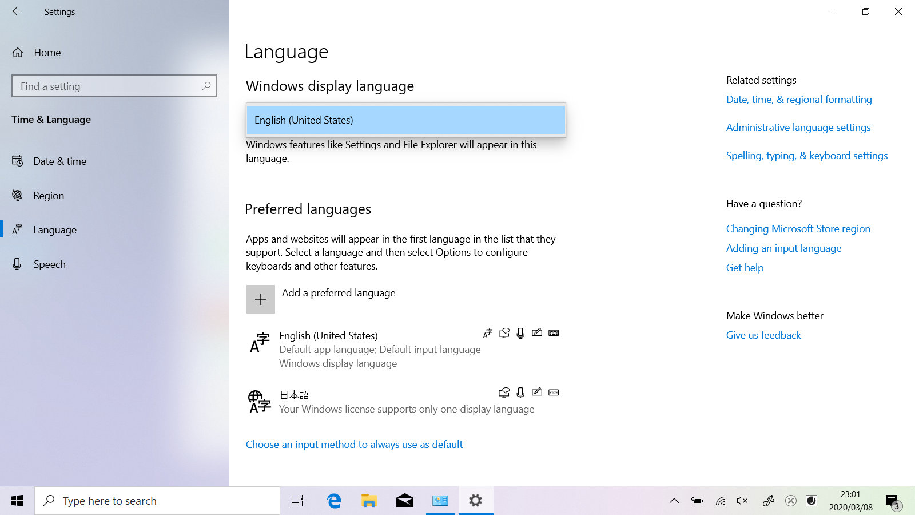Open the ID card app on taskbar
This screenshot has width=915, height=515.
click(440, 501)
